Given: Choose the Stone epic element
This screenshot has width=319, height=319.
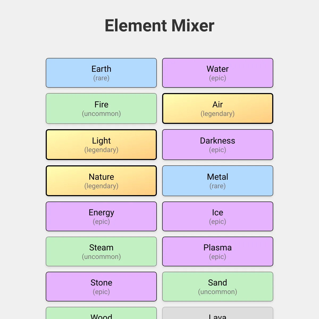Looking at the screenshot, I should coord(101,287).
